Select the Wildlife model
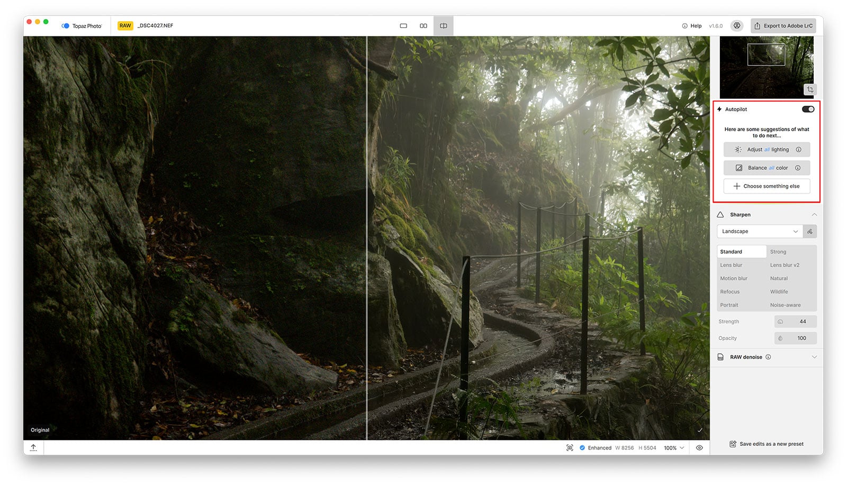 coord(779,291)
